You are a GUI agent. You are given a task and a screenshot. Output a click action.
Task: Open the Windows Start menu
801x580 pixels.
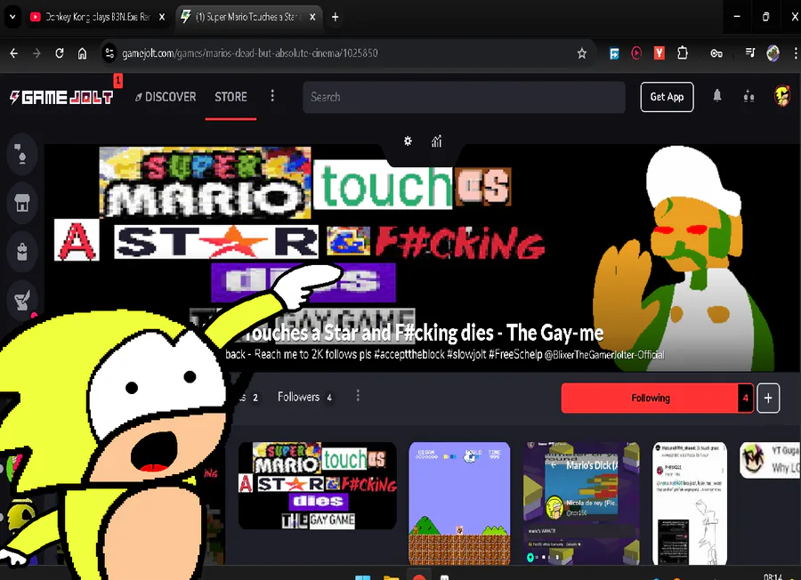click(363, 577)
